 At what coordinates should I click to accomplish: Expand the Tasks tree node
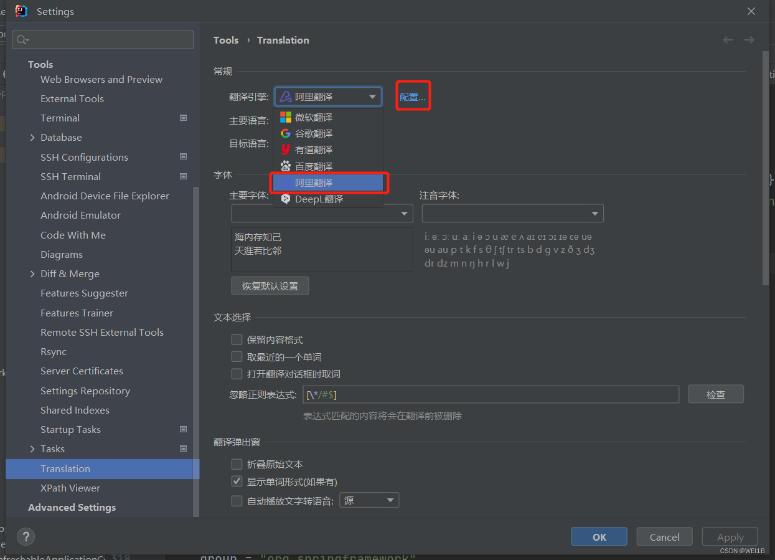(32, 449)
